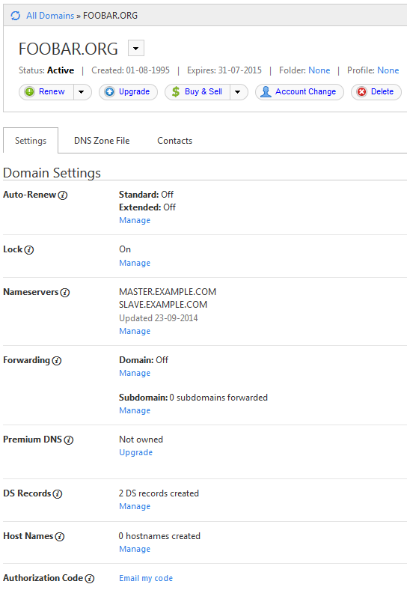Click the Created: 01-08-1995 text
Viewport: 407px width, 590px height.
130,70
